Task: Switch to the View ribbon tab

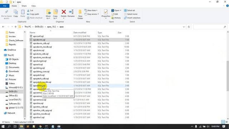Action: pos(33,6)
